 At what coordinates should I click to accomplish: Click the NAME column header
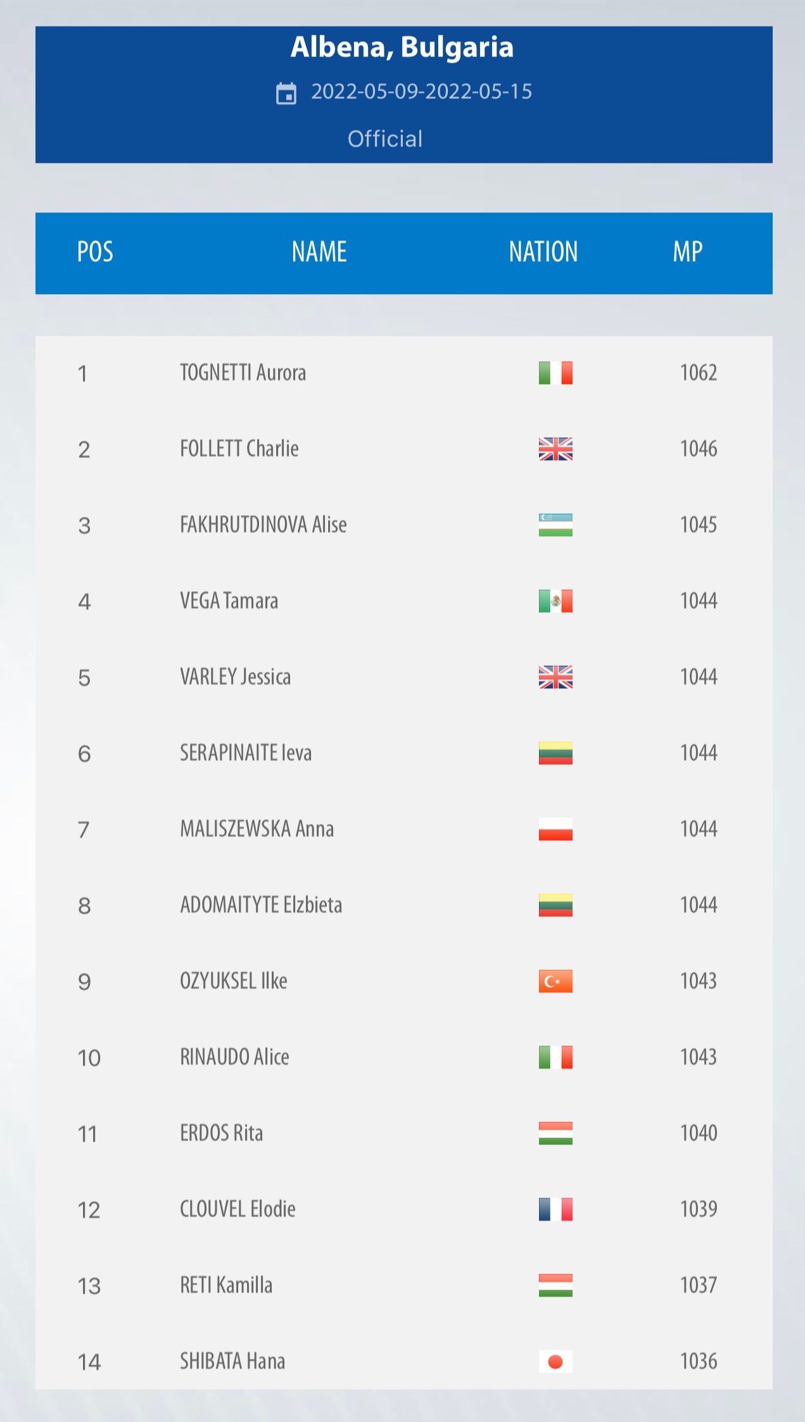point(319,252)
